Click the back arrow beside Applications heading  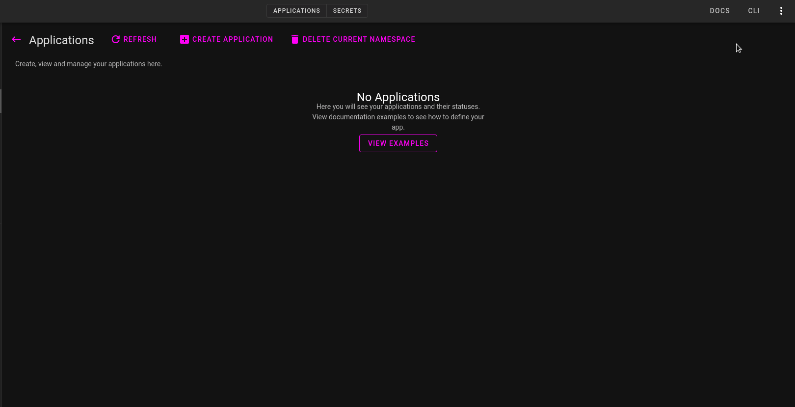click(x=16, y=40)
